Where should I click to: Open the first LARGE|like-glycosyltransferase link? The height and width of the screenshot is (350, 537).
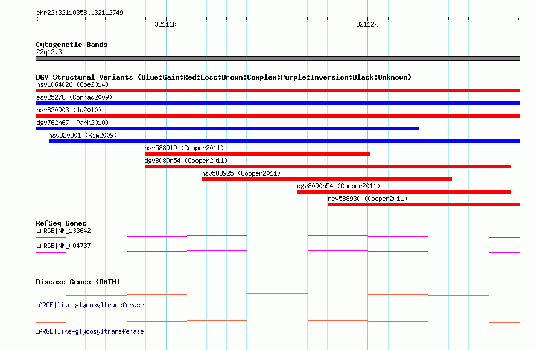[x=89, y=305]
